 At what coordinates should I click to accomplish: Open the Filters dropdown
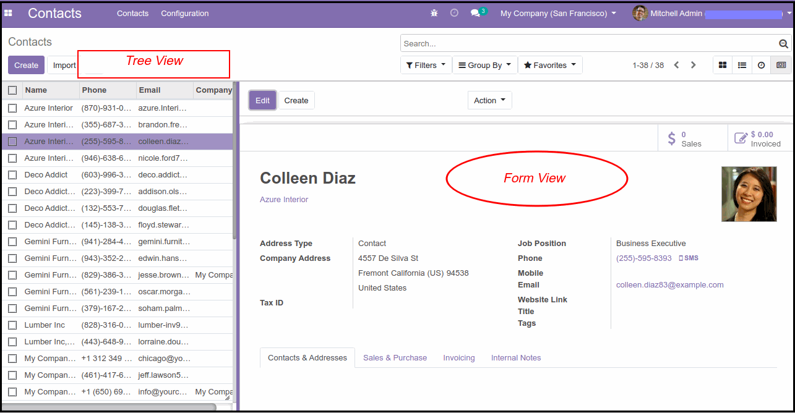click(x=426, y=65)
